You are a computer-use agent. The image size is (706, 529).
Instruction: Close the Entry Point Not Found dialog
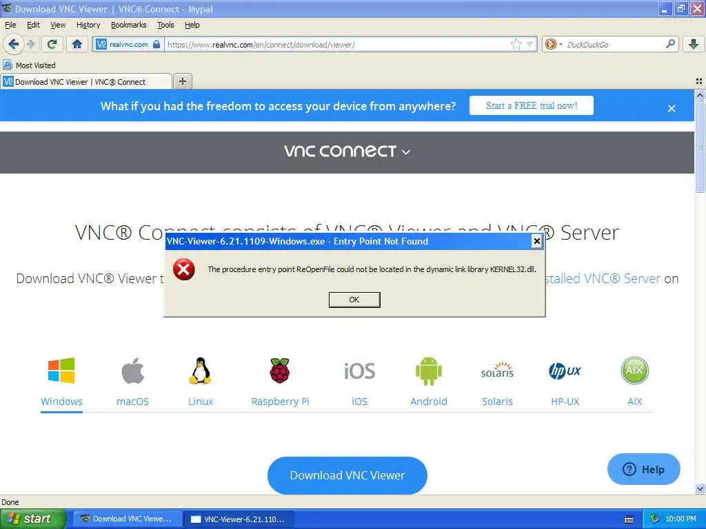tap(536, 241)
